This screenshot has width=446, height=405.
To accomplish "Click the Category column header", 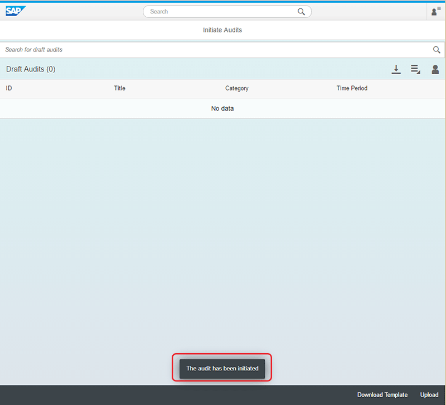I will pyautogui.click(x=236, y=88).
